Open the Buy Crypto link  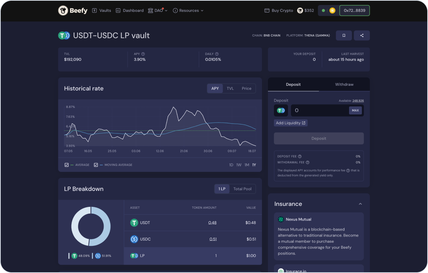click(x=279, y=11)
